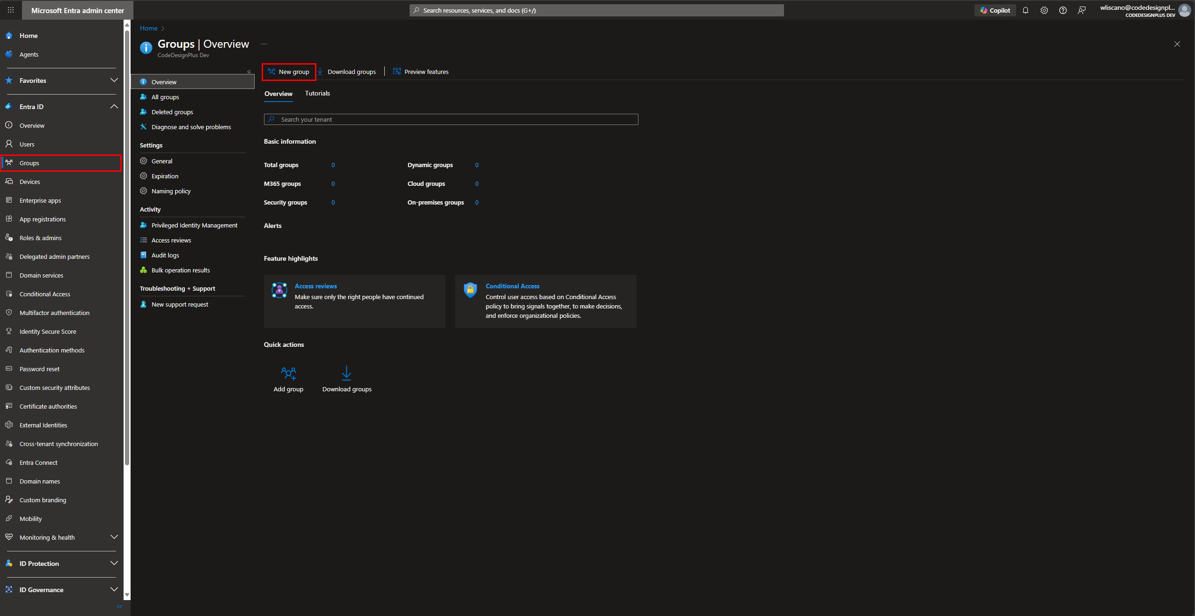The height and width of the screenshot is (616, 1195).
Task: Open Copilot from the top bar
Action: pos(995,10)
